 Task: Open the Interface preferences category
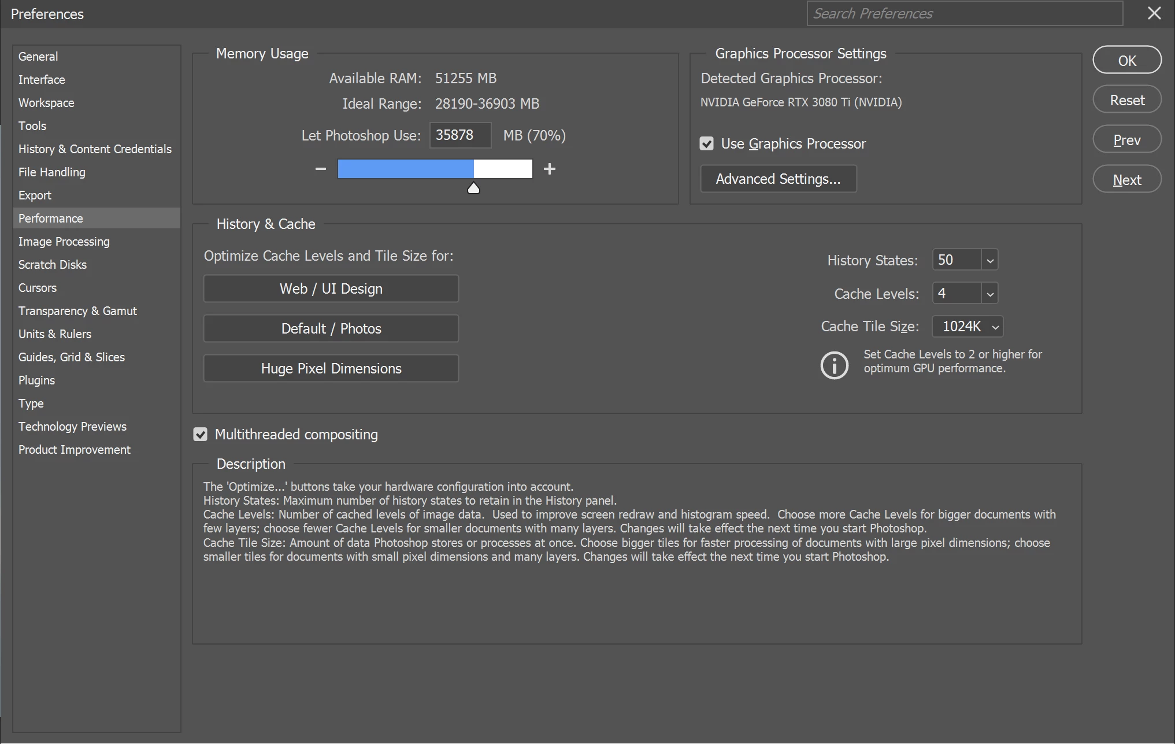coord(42,80)
